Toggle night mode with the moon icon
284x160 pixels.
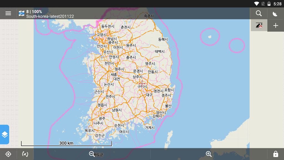275,13
